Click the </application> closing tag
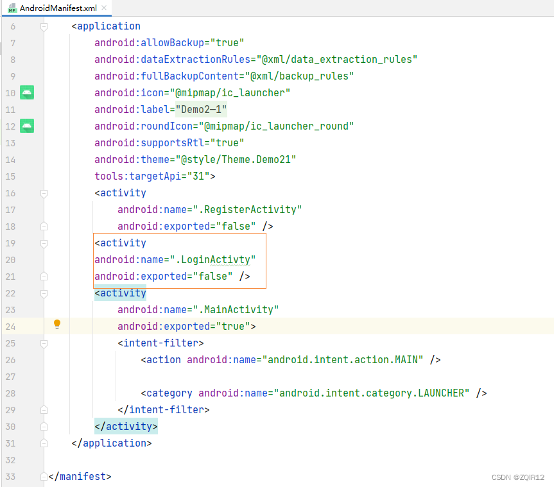554x487 pixels. [x=112, y=443]
